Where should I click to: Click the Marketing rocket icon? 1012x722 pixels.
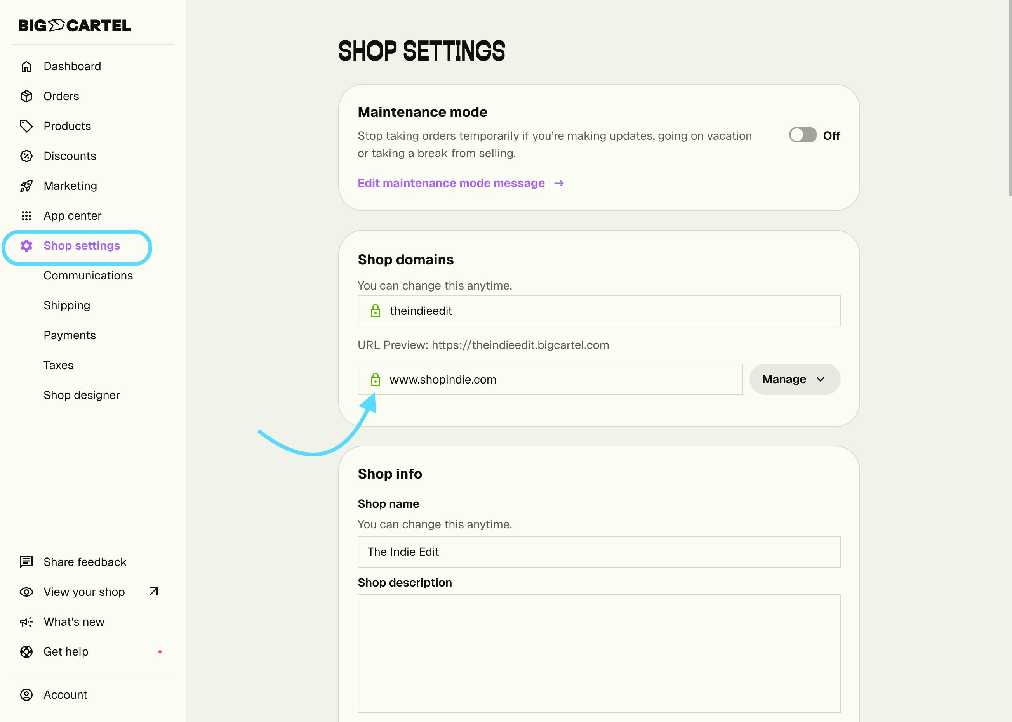(27, 186)
